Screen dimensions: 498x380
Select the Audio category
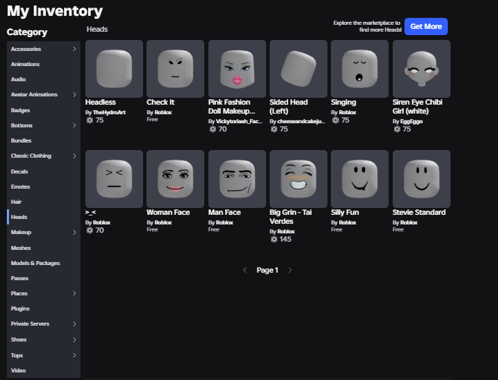click(43, 79)
